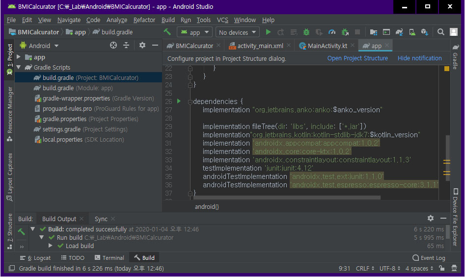Image resolution: width=465 pixels, height=277 pixels.
Task: Attach debugger to Android process icon
Action: [x=345, y=32]
